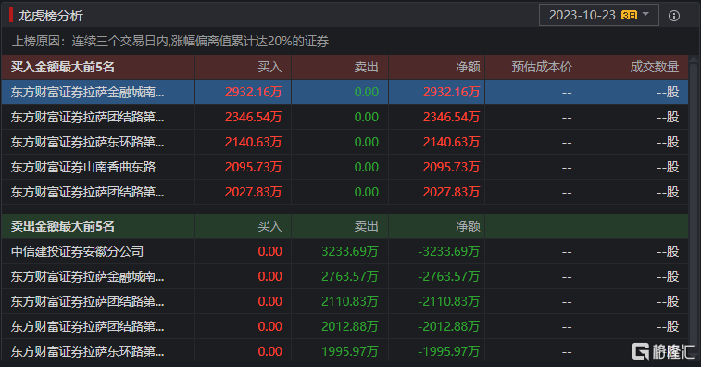Click the 预估成本价 column header
The image size is (701, 367).
click(542, 67)
